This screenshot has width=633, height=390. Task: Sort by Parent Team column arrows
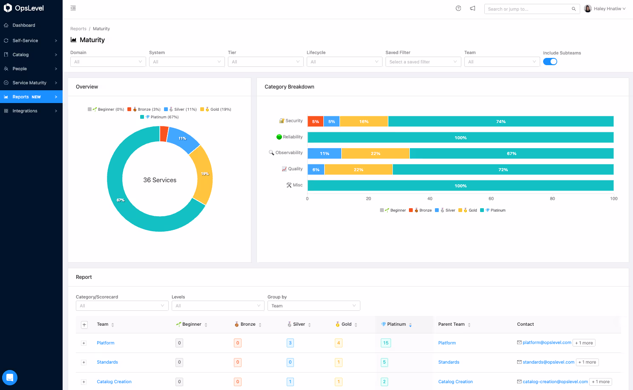pos(469,325)
